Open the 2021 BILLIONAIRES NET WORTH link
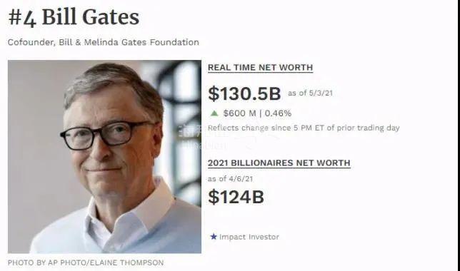Screen dimensions: 460x271 click(279, 163)
